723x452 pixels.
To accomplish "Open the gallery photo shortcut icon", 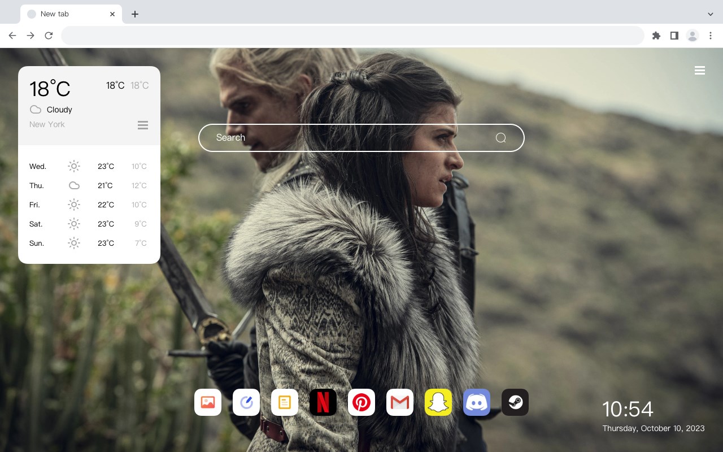I will 208,402.
